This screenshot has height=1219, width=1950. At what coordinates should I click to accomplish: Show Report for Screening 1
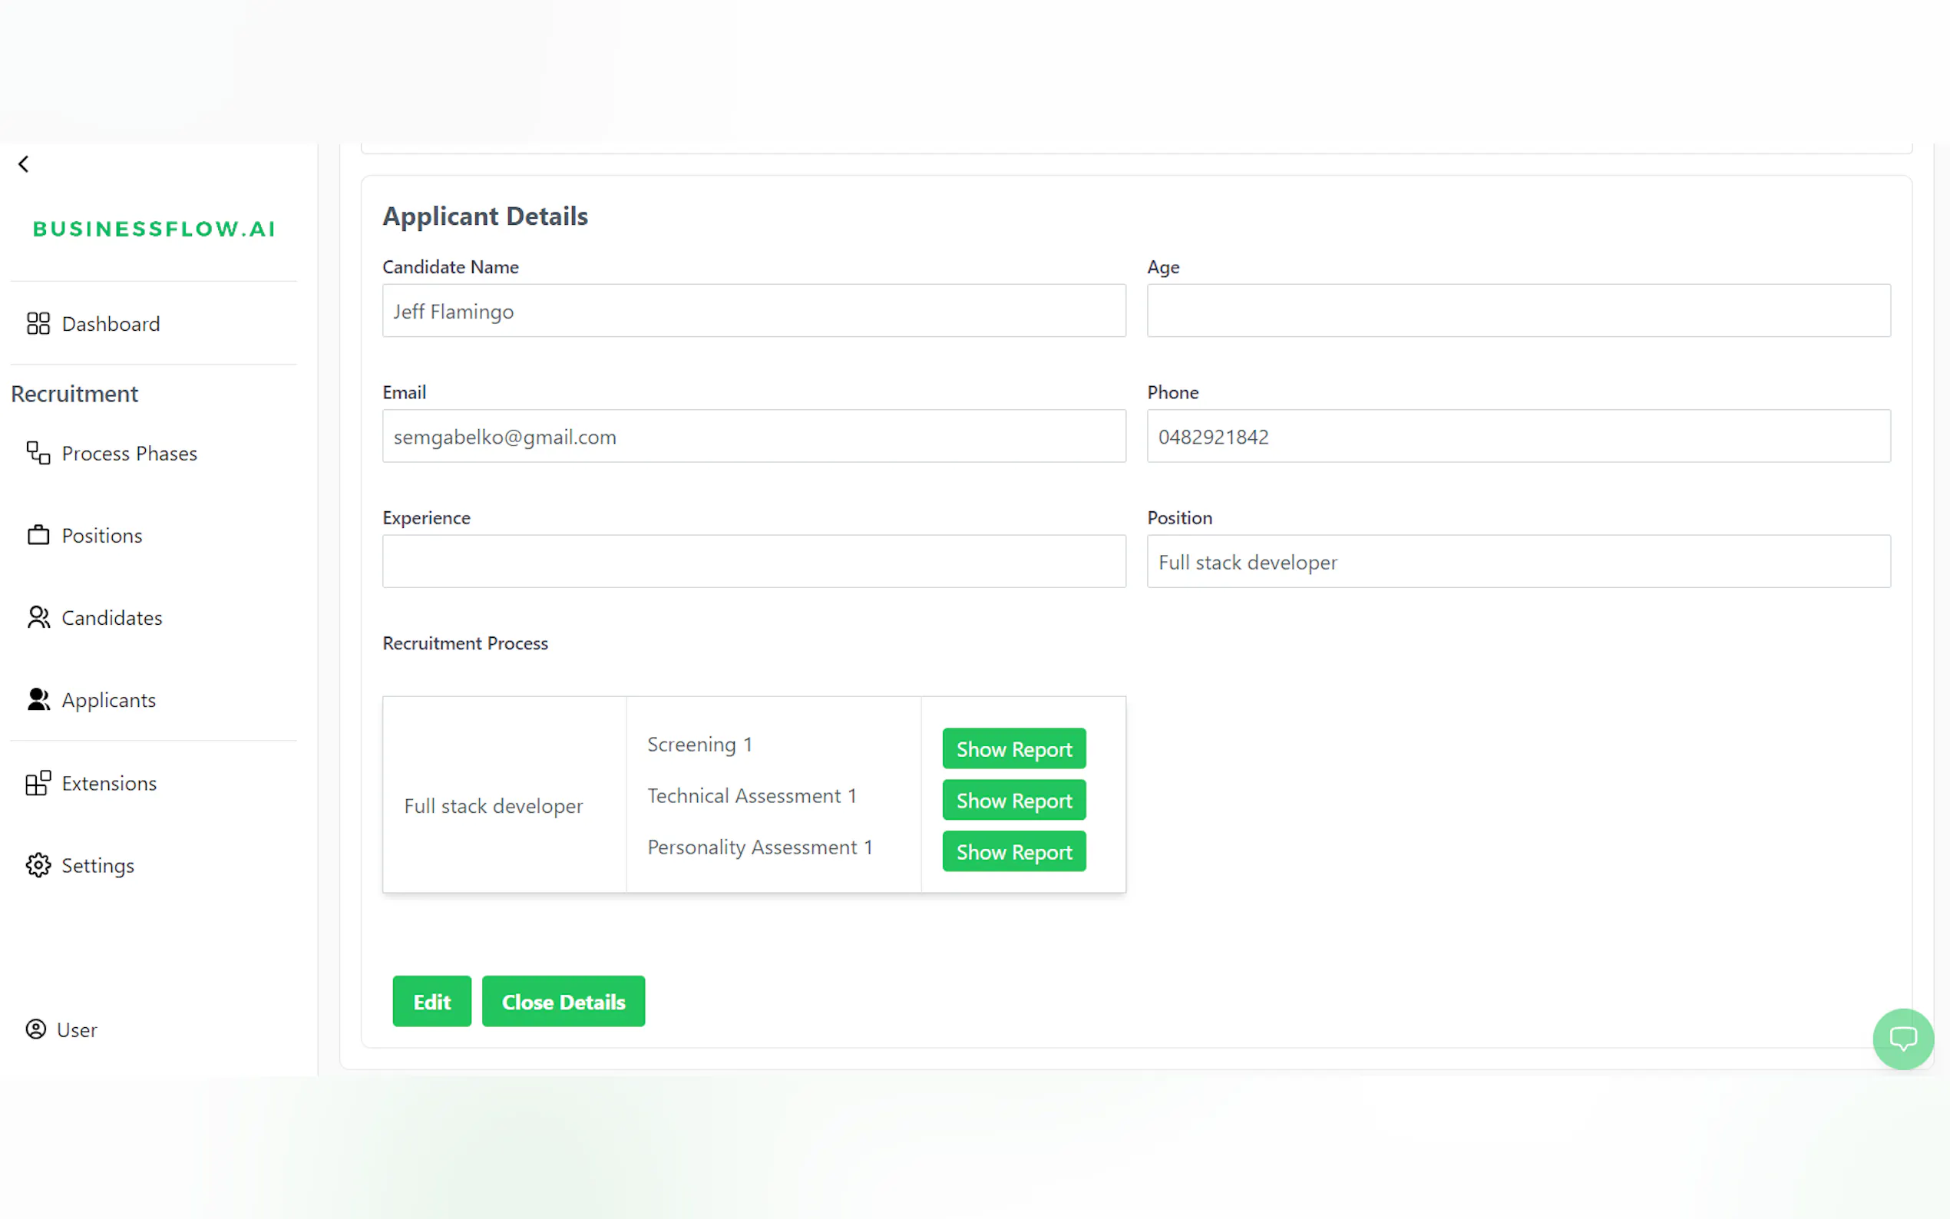pyautogui.click(x=1013, y=749)
